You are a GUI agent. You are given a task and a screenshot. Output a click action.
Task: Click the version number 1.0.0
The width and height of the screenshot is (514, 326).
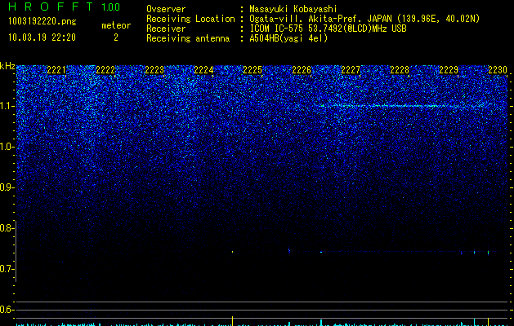(x=111, y=7)
